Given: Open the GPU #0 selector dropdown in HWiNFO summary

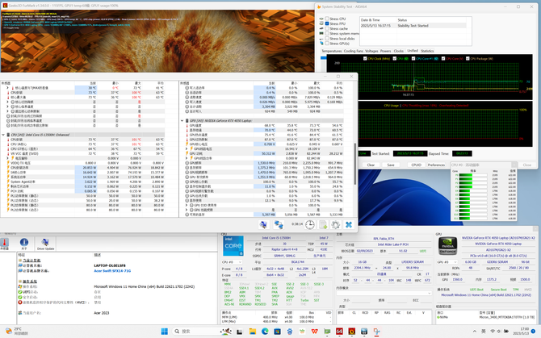Looking at the screenshot, I should click(x=447, y=262).
